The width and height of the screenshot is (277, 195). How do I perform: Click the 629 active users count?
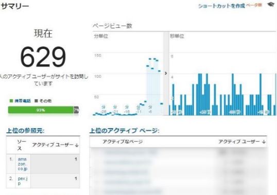click(x=43, y=57)
